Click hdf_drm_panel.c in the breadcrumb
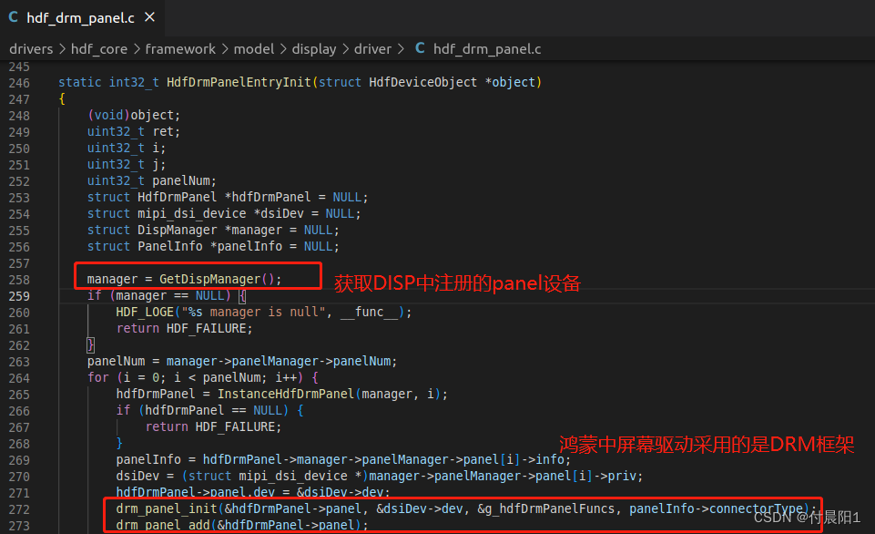Image resolution: width=875 pixels, height=534 pixels. (x=487, y=49)
